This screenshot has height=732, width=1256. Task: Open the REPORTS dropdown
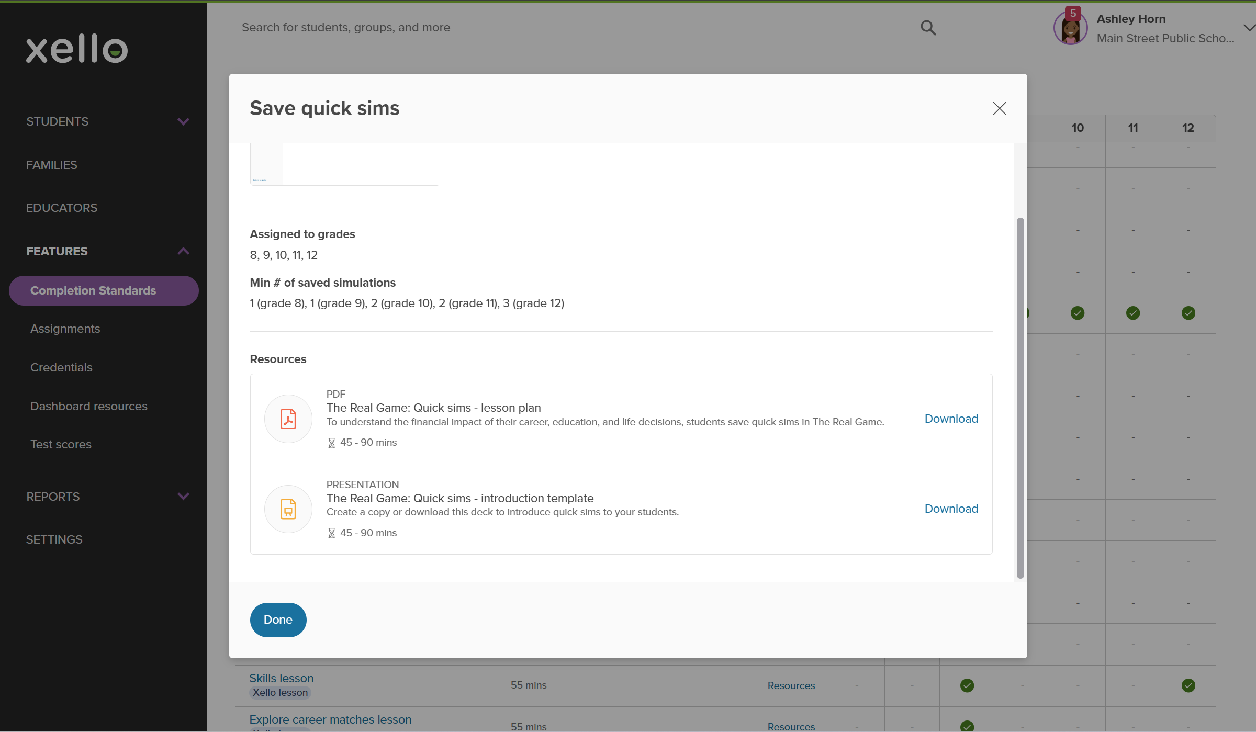click(183, 496)
